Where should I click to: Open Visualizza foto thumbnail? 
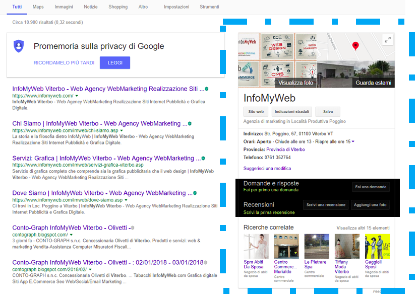click(277, 60)
